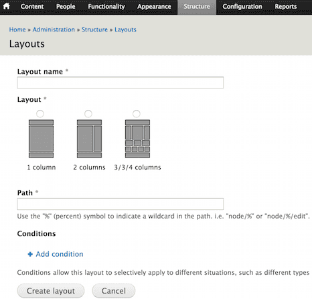The image size is (312, 299).
Task: Open the Reports menu
Action: coord(286,7)
